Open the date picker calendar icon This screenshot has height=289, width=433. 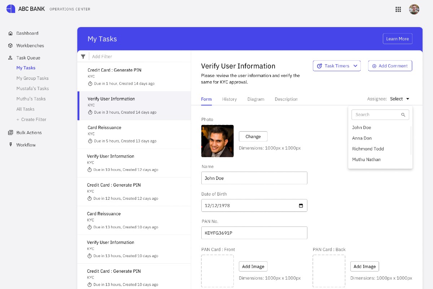pyautogui.click(x=301, y=206)
